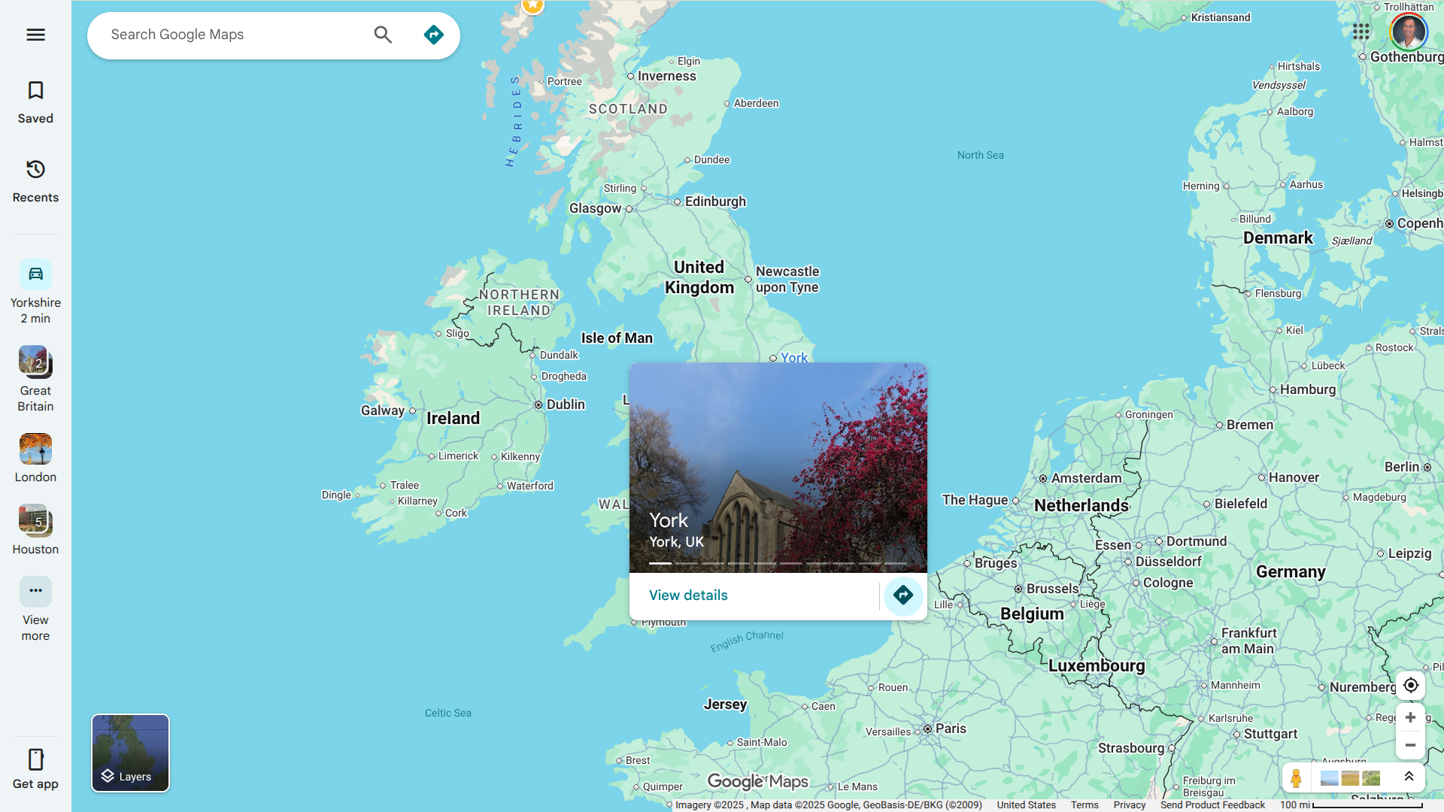This screenshot has width=1444, height=812.
Task: Zoom out on the map
Action: tap(1410, 745)
